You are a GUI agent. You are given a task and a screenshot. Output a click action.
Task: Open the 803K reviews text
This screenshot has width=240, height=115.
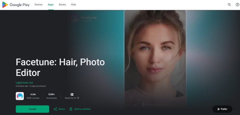33,98
